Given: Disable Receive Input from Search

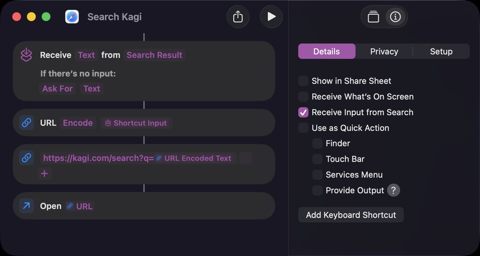Looking at the screenshot, I should click(x=303, y=112).
